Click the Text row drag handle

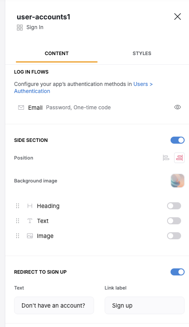pos(18,221)
